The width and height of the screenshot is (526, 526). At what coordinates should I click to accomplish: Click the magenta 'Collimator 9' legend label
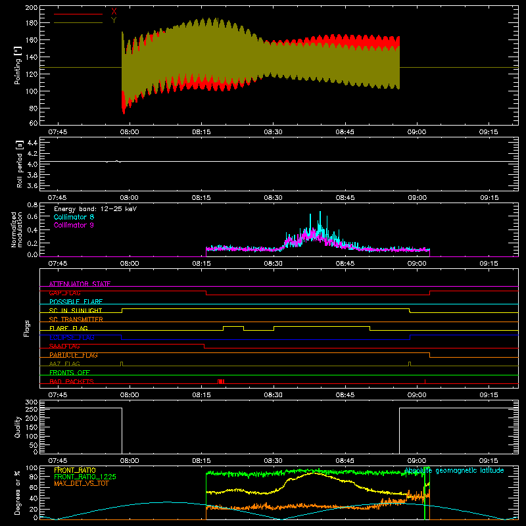pyautogui.click(x=74, y=225)
